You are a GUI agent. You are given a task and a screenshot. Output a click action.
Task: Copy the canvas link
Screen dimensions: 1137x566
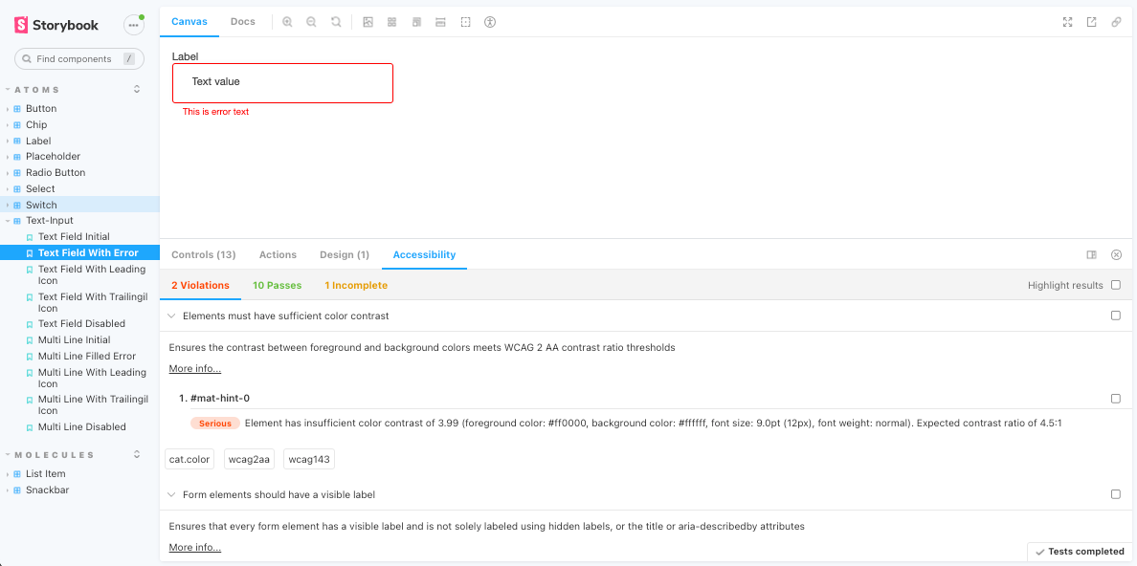(x=1116, y=22)
